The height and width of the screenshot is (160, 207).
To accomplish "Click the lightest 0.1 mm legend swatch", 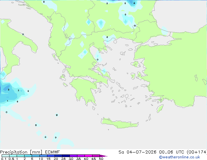I will 6,156.
